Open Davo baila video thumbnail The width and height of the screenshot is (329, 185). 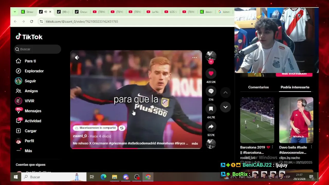point(296,120)
